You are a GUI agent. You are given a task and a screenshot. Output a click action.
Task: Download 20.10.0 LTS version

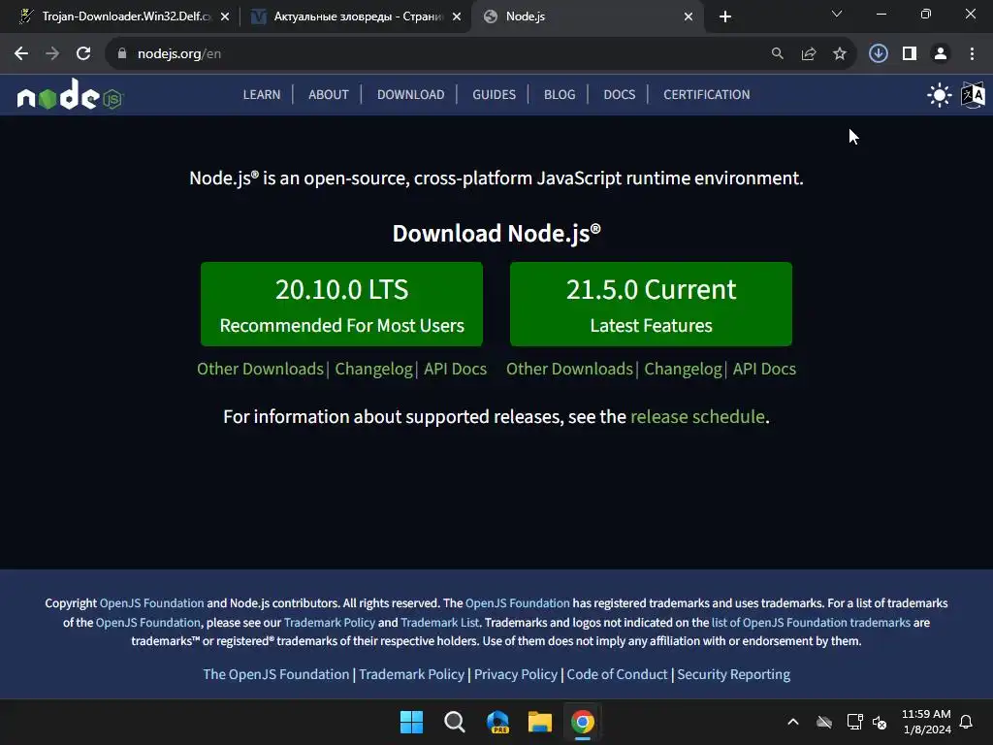tap(341, 304)
